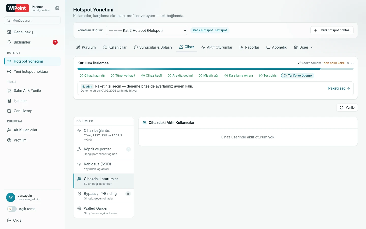
Task: Open the Abonelik tab
Action: [277, 47]
